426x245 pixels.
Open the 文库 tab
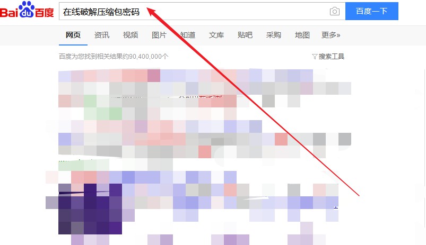(x=216, y=35)
